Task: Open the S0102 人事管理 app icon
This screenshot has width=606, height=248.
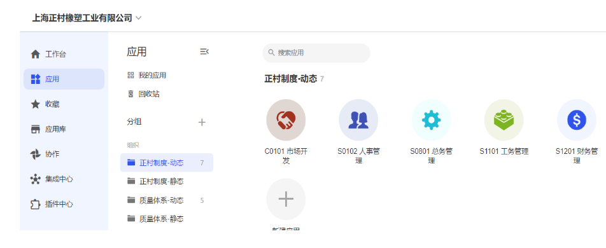Action: point(358,119)
